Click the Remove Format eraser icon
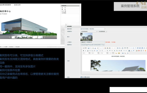The height and width of the screenshot is (93, 147). point(97,51)
